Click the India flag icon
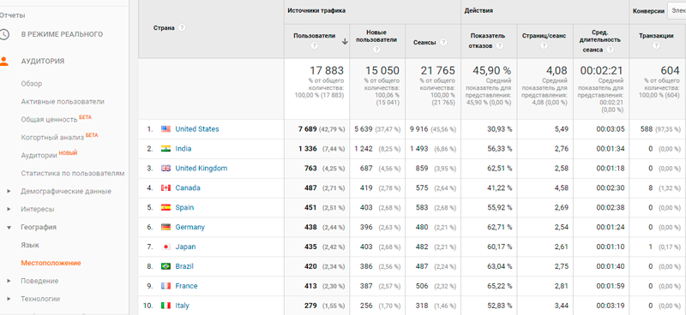 (x=165, y=149)
